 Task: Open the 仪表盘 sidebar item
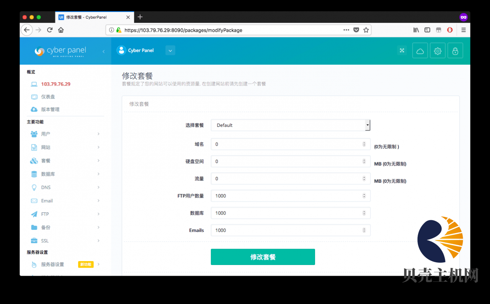[48, 97]
